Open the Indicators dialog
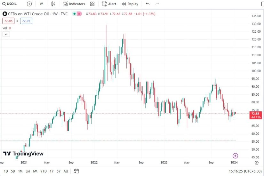Image resolution: width=264 pixels, height=176 pixels. [74, 4]
